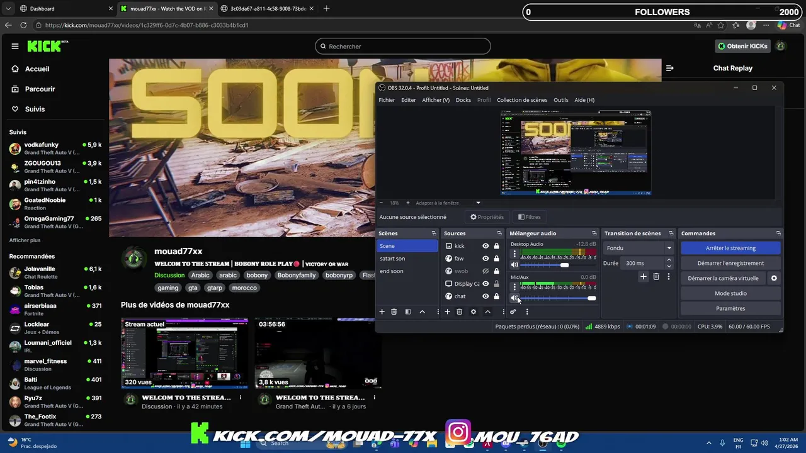Open advanced audio properties gears in the mixer

coord(513,311)
